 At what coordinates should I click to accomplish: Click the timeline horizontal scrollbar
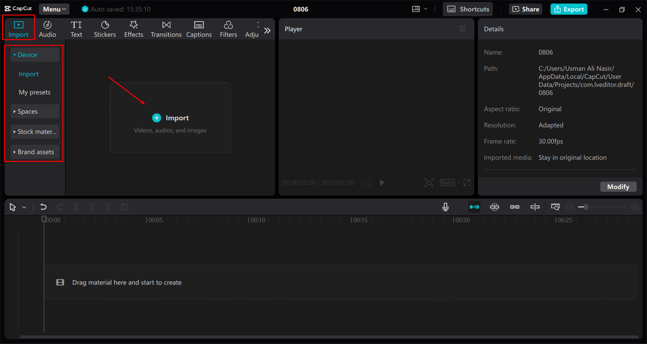[x=329, y=337]
